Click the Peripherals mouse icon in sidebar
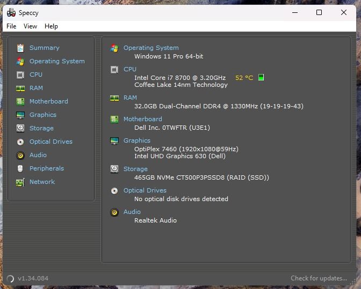Image resolution: width=361 pixels, height=289 pixels. pos(20,168)
